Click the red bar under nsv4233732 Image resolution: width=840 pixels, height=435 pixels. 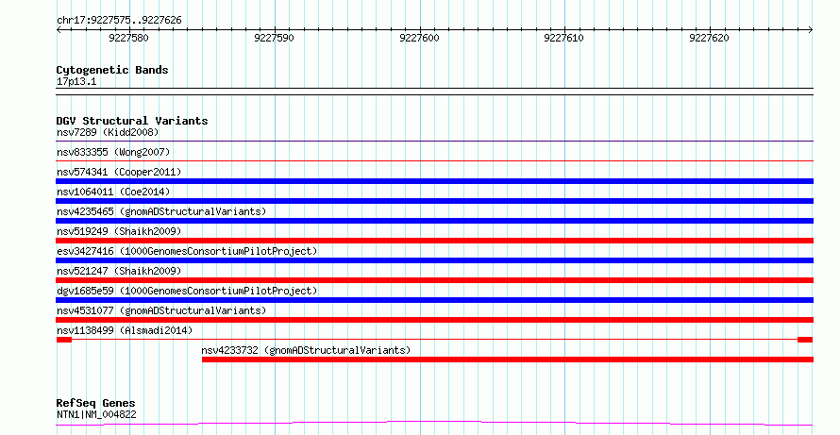[x=508, y=360]
